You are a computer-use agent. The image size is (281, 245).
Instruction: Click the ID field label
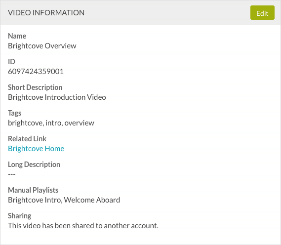click(11, 62)
